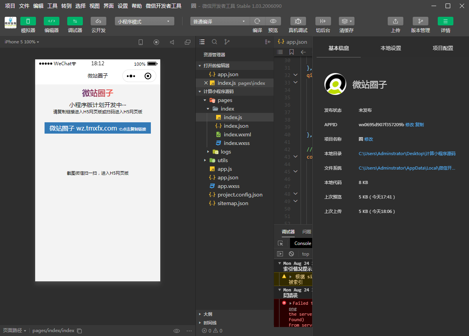This screenshot has height=336, width=469.
Task: Open index.json in file tree
Action: coord(234,126)
